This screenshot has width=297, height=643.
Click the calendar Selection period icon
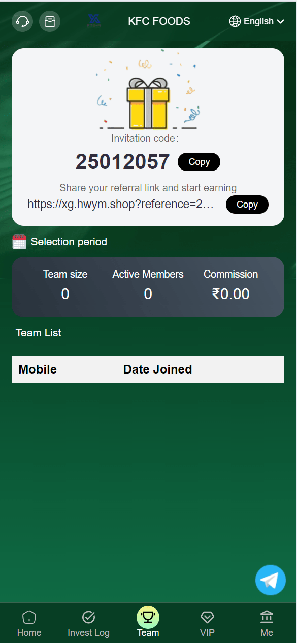(x=19, y=242)
